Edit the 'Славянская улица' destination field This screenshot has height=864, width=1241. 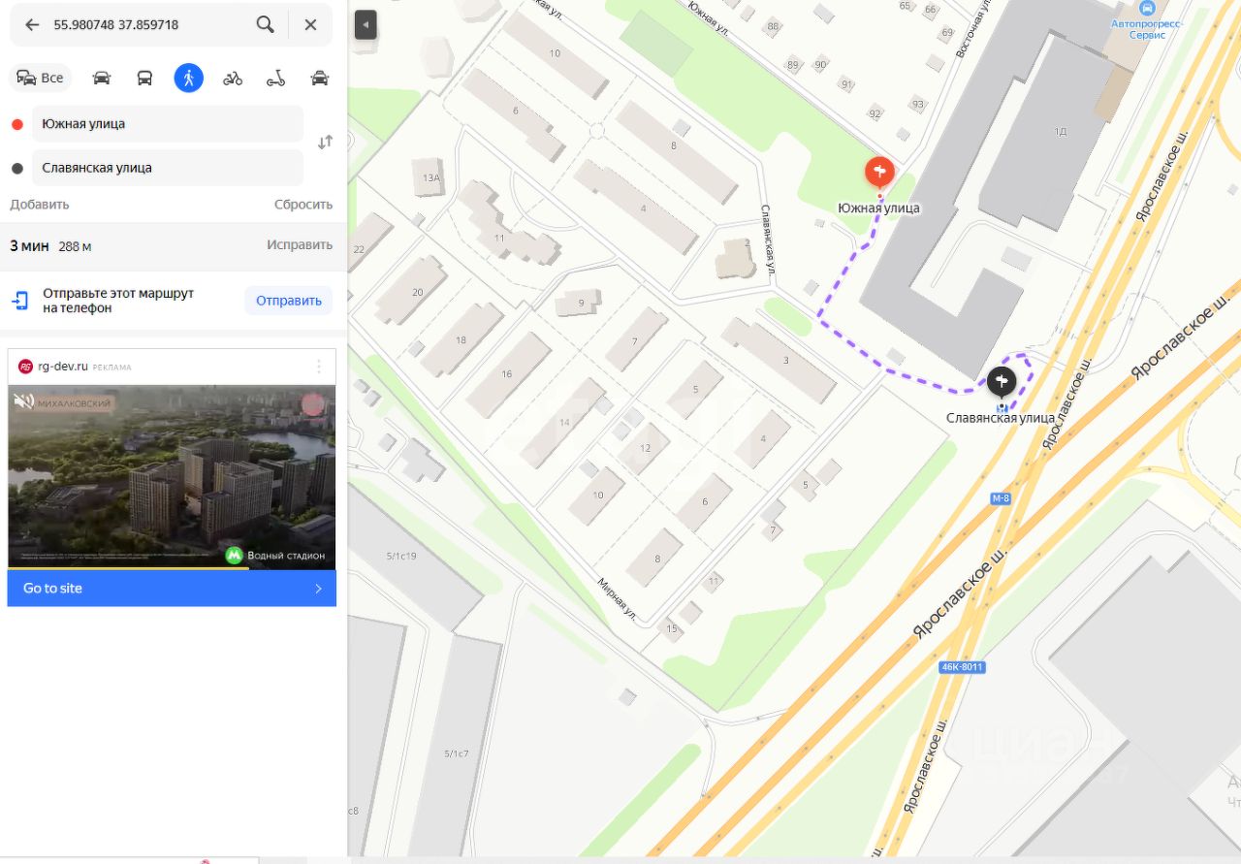168,168
